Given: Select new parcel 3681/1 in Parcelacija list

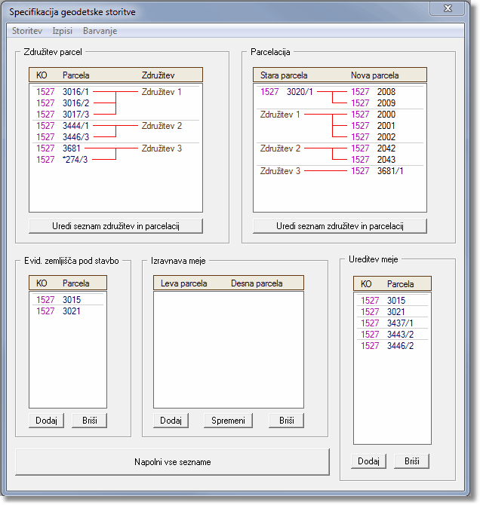Looking at the screenshot, I should [x=390, y=171].
